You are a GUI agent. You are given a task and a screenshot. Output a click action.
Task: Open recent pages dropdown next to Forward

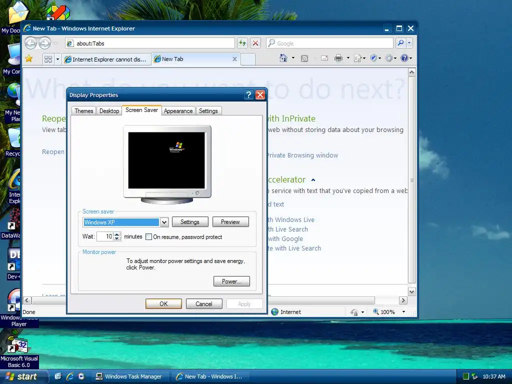[x=56, y=43]
